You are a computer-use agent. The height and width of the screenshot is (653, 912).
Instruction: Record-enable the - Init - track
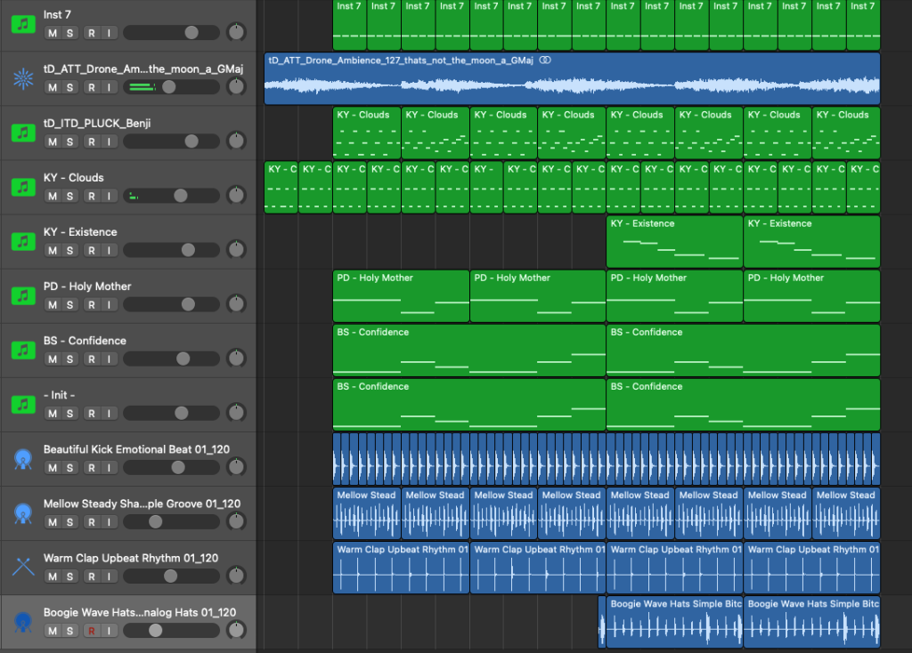[x=91, y=414]
